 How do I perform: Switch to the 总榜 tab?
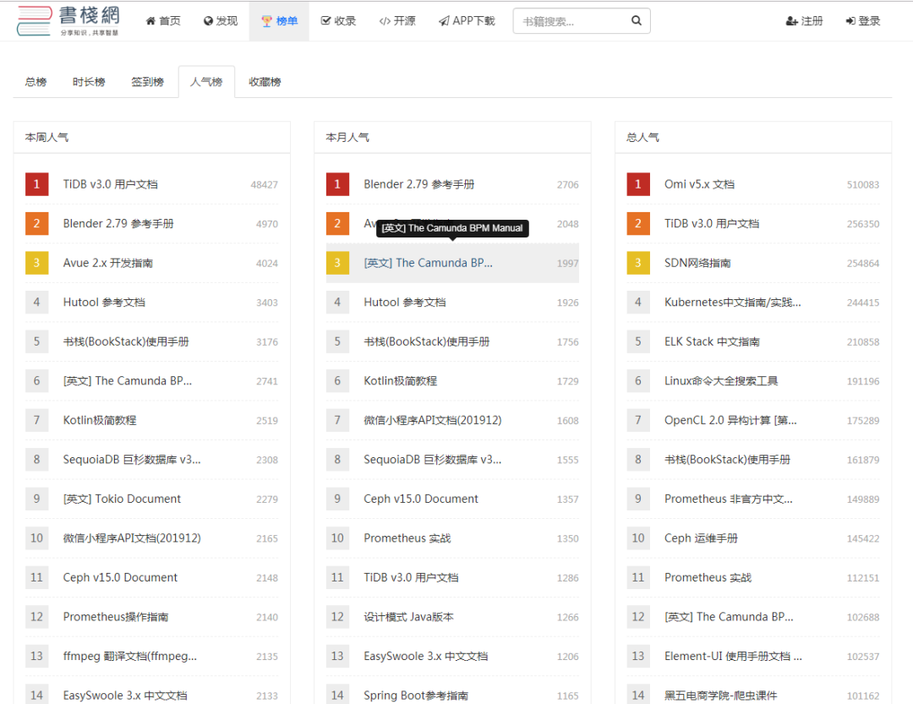coord(36,82)
